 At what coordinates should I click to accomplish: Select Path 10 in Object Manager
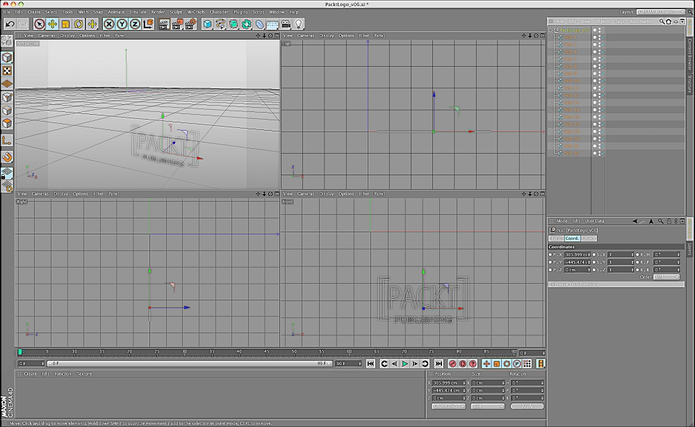[572, 81]
